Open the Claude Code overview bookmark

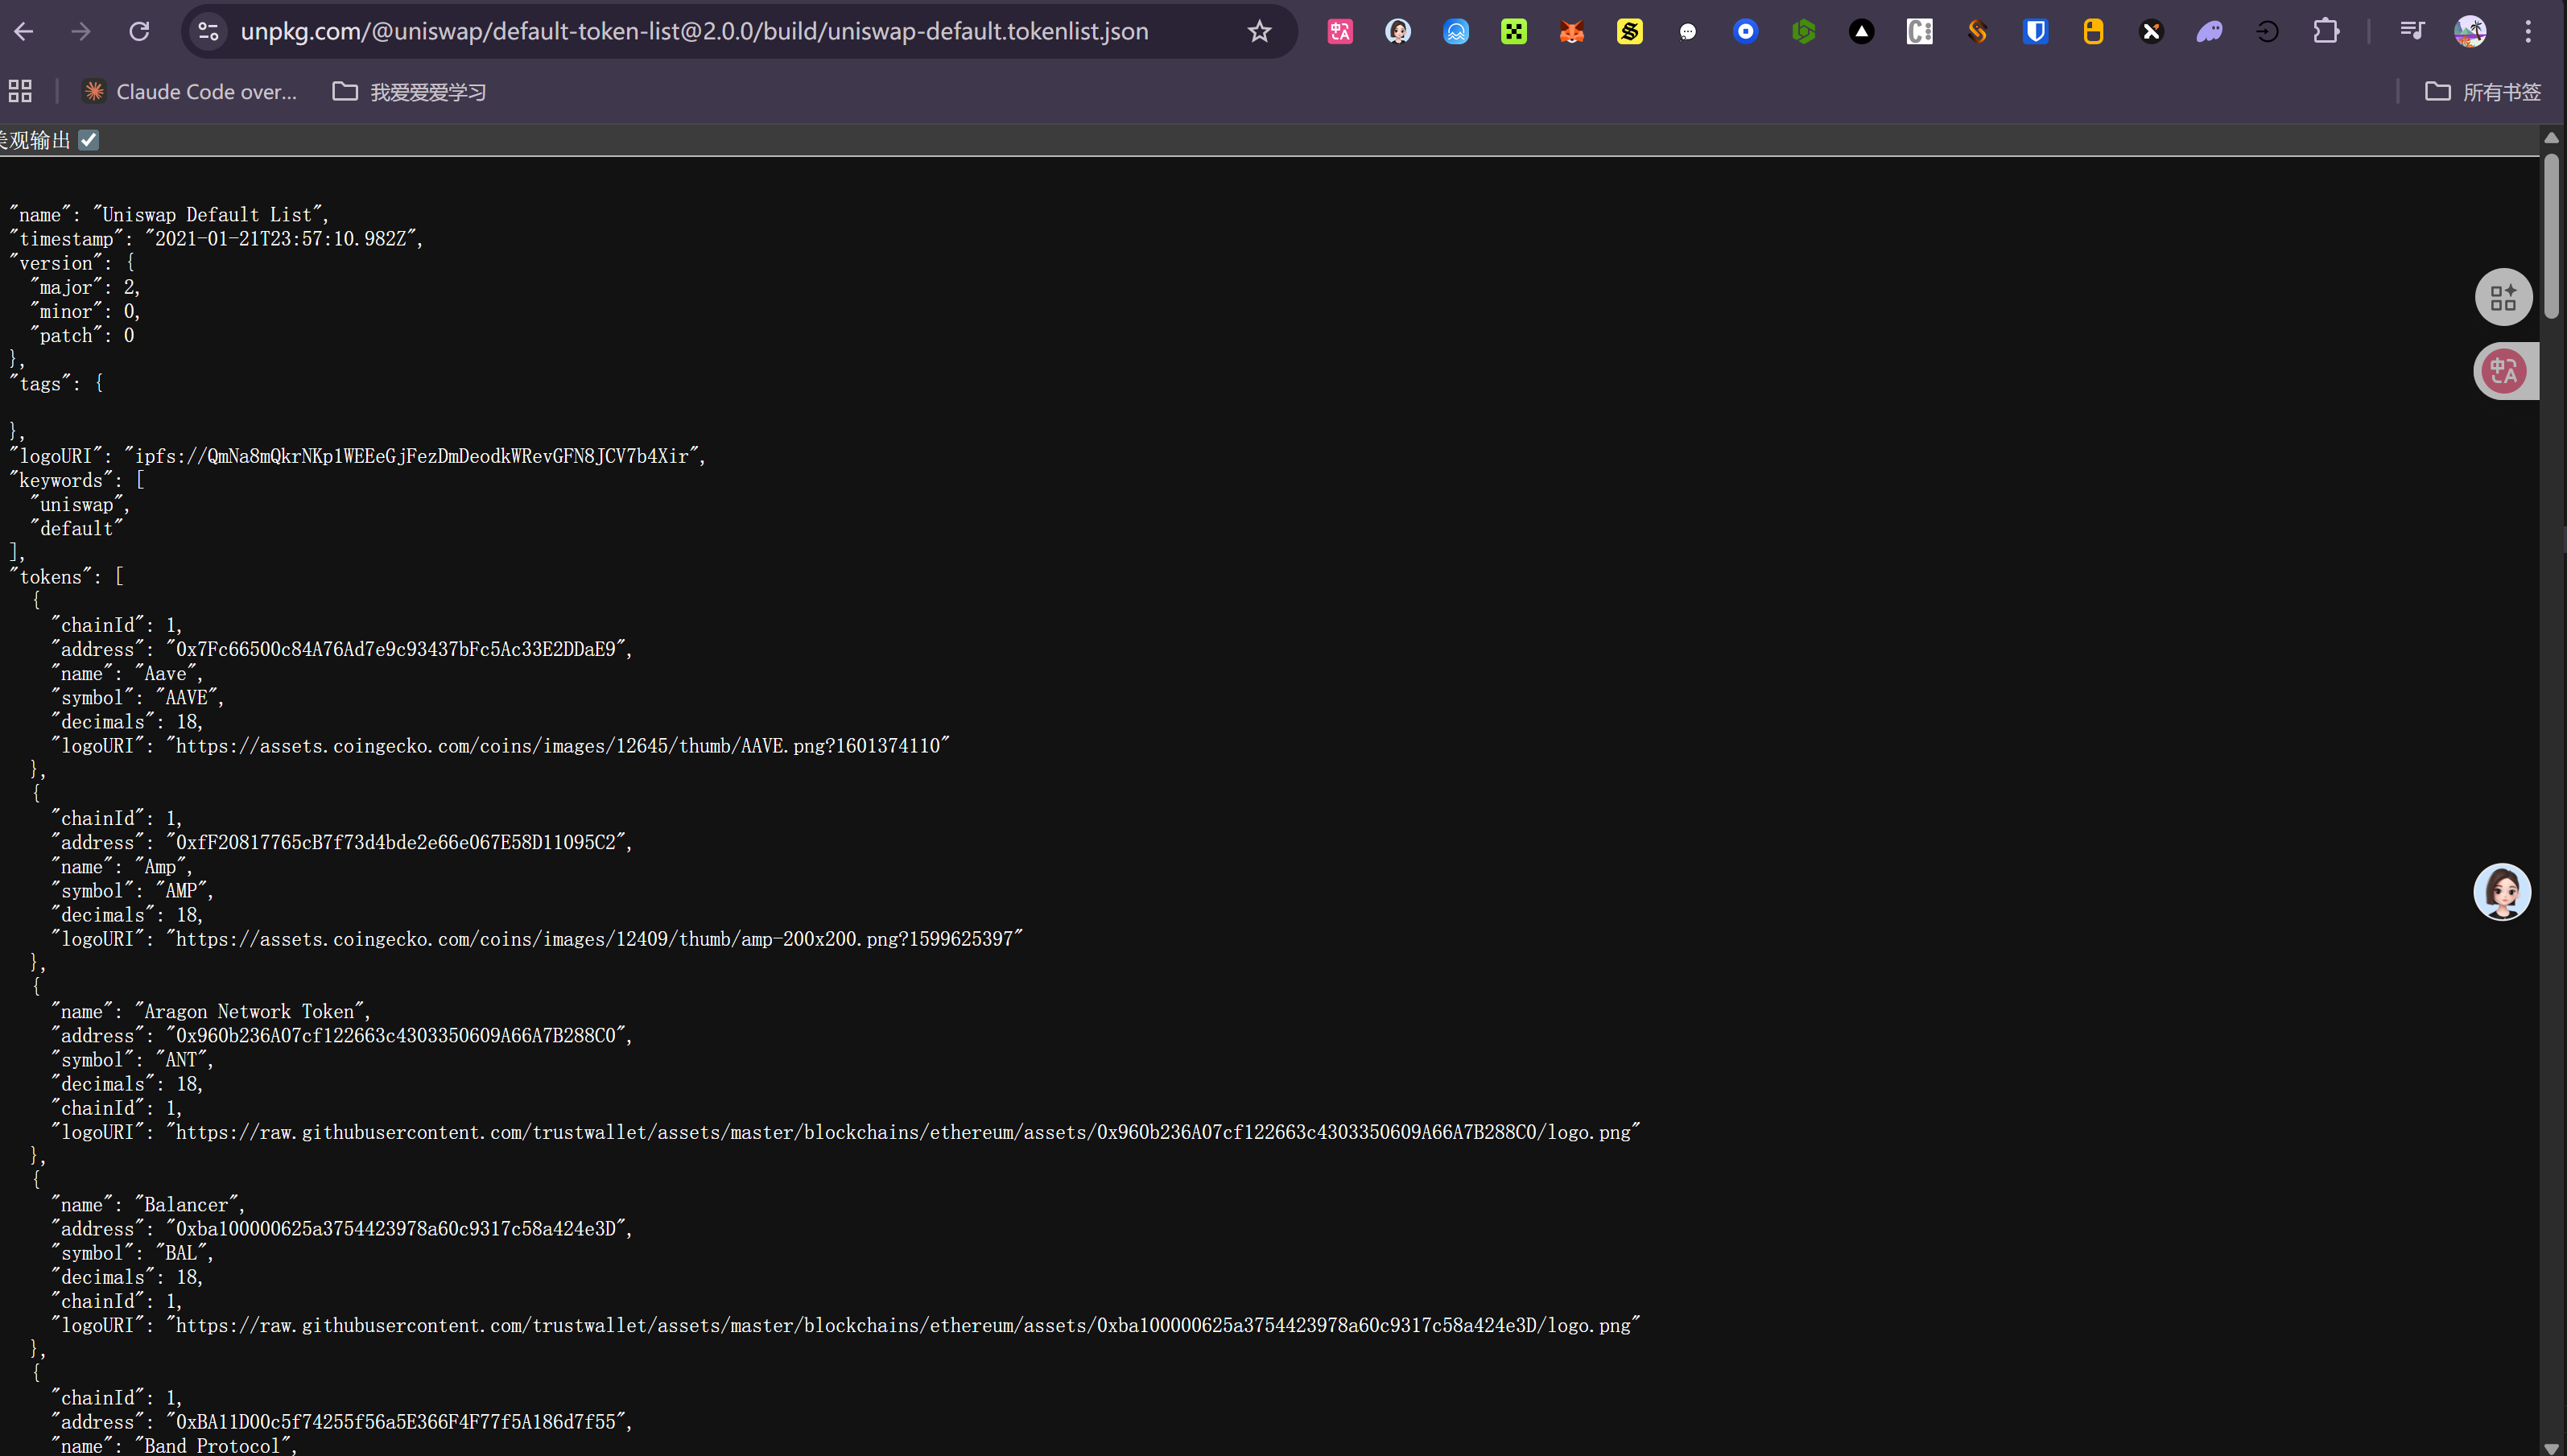point(190,92)
